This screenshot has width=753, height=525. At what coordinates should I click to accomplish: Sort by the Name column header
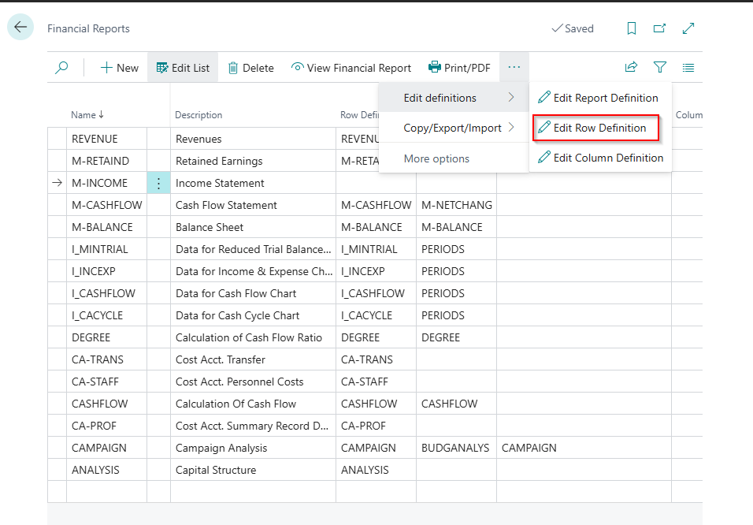click(87, 115)
